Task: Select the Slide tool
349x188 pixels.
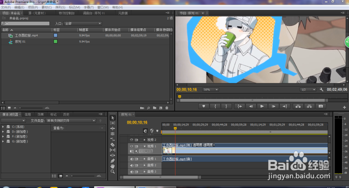Action: pyautogui.click(x=113, y=155)
